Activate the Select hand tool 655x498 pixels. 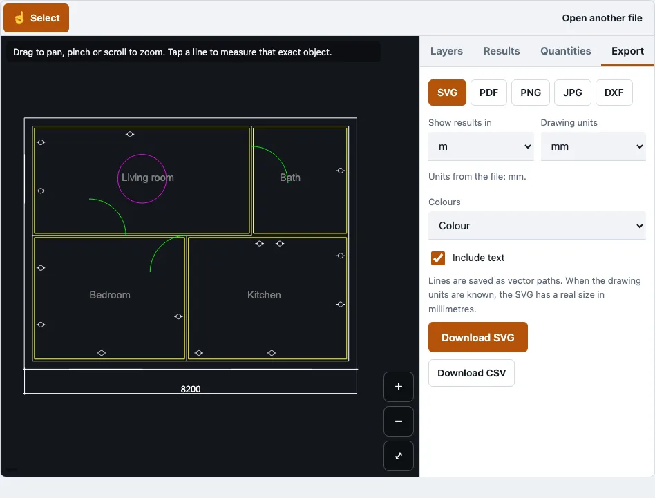click(x=37, y=18)
